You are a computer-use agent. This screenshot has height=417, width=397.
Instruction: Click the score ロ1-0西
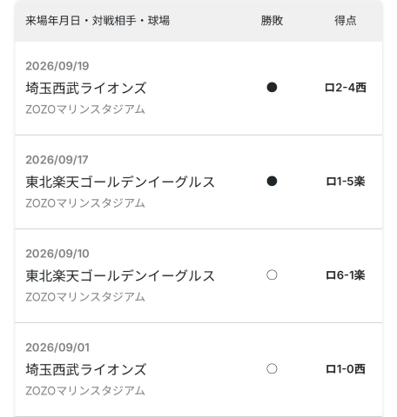346,369
